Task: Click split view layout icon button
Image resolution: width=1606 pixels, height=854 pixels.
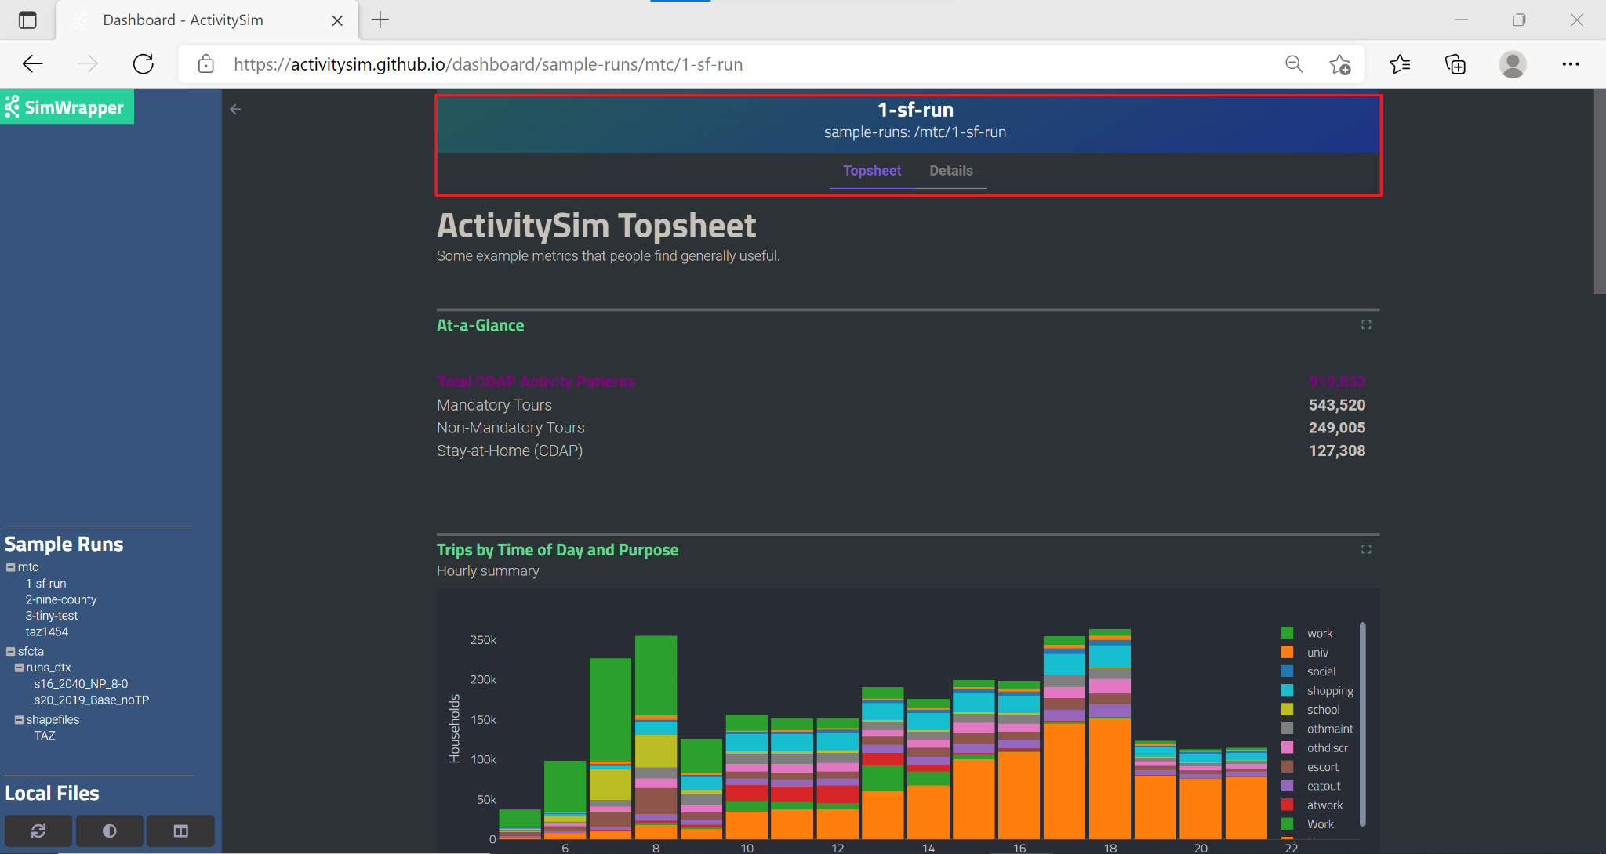Action: [x=180, y=830]
